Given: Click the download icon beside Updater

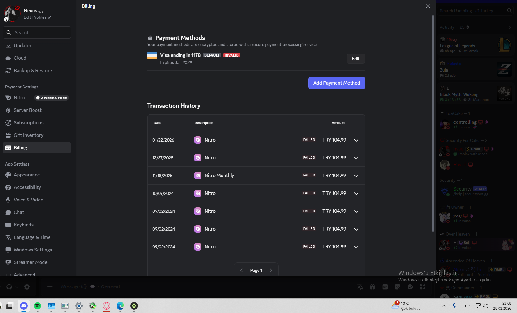Looking at the screenshot, I should tap(8, 46).
